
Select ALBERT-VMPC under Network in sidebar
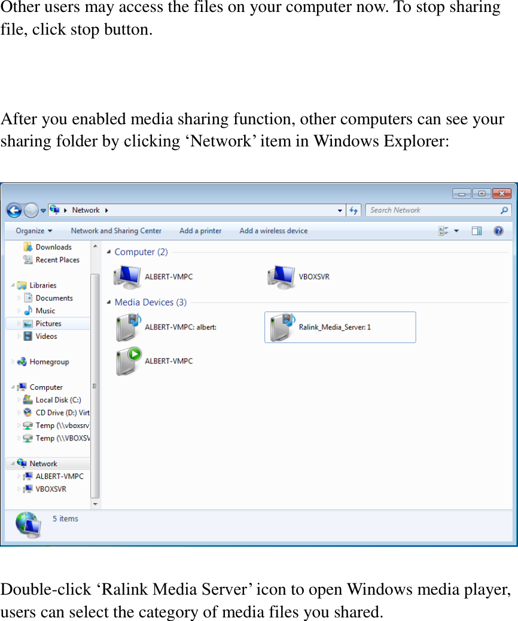53,476
